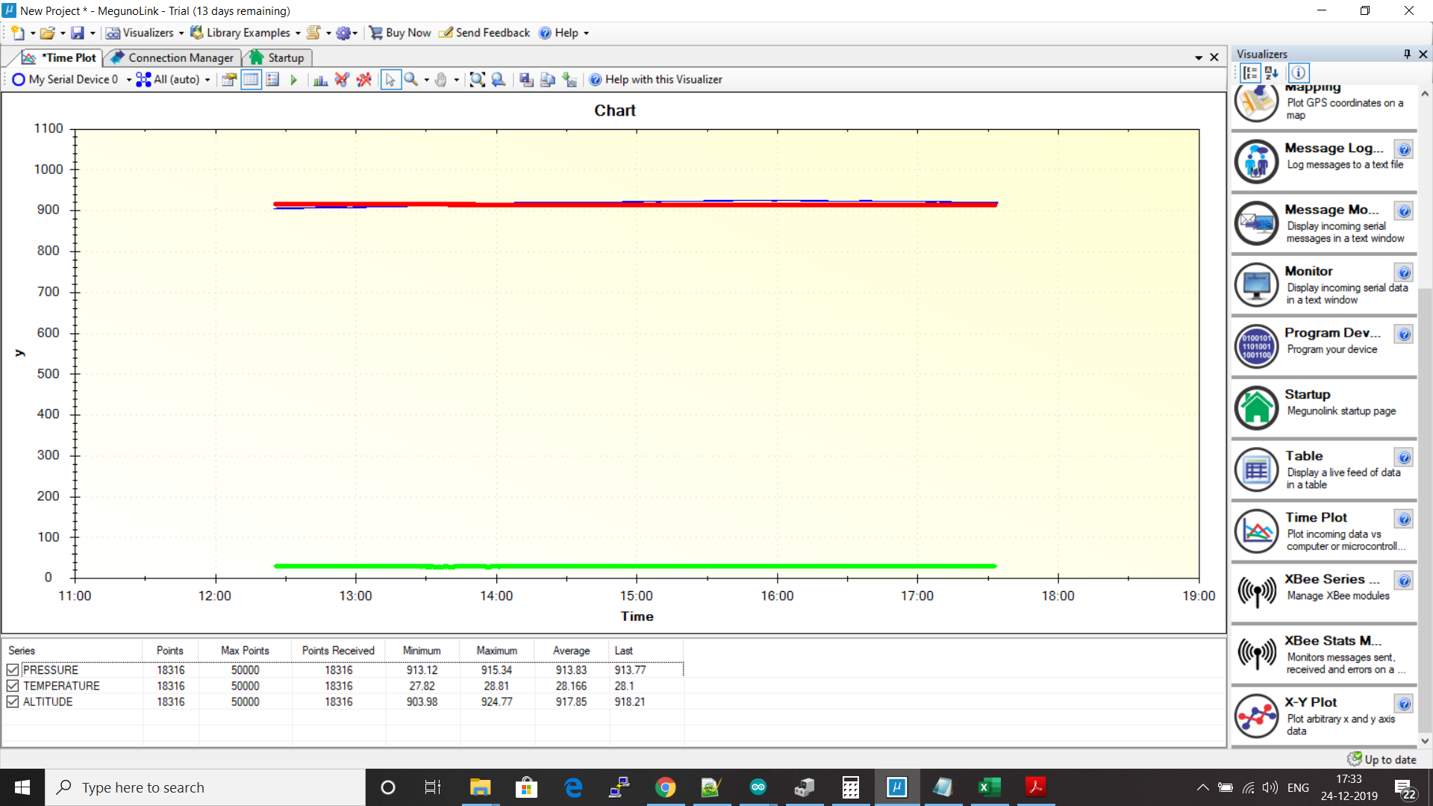Expand the Library Examples dropdown menu

(x=298, y=33)
